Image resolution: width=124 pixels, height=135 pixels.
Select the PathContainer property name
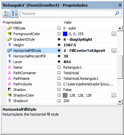25,73
